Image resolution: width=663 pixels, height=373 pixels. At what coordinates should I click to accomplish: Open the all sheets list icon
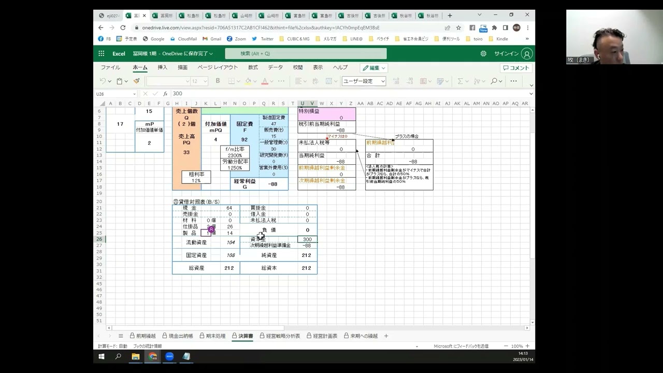click(x=121, y=336)
